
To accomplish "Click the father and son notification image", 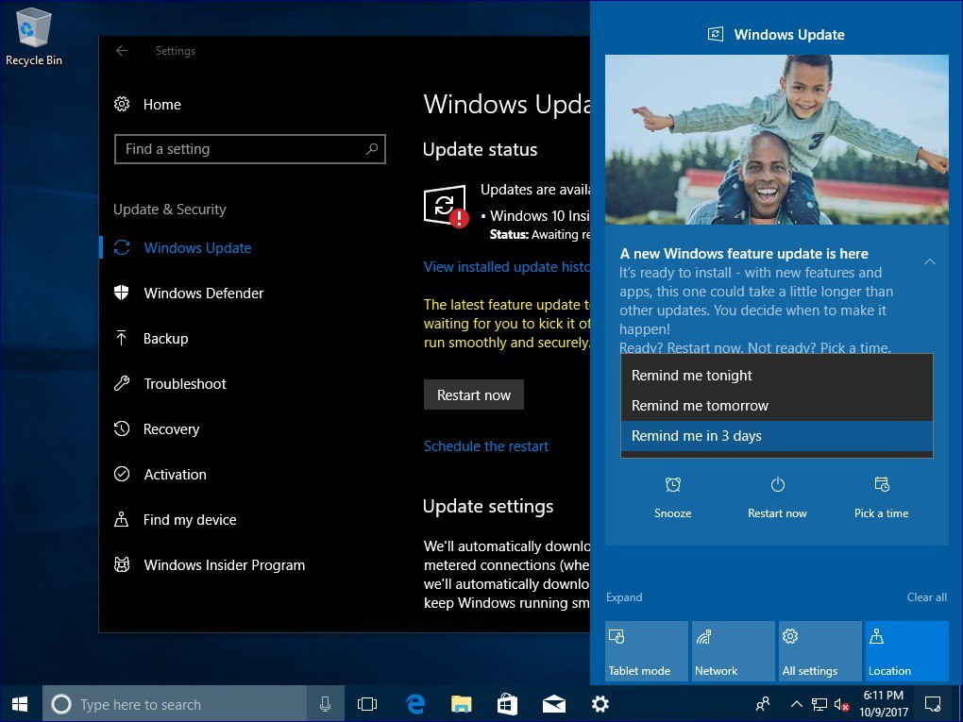I will [x=777, y=140].
